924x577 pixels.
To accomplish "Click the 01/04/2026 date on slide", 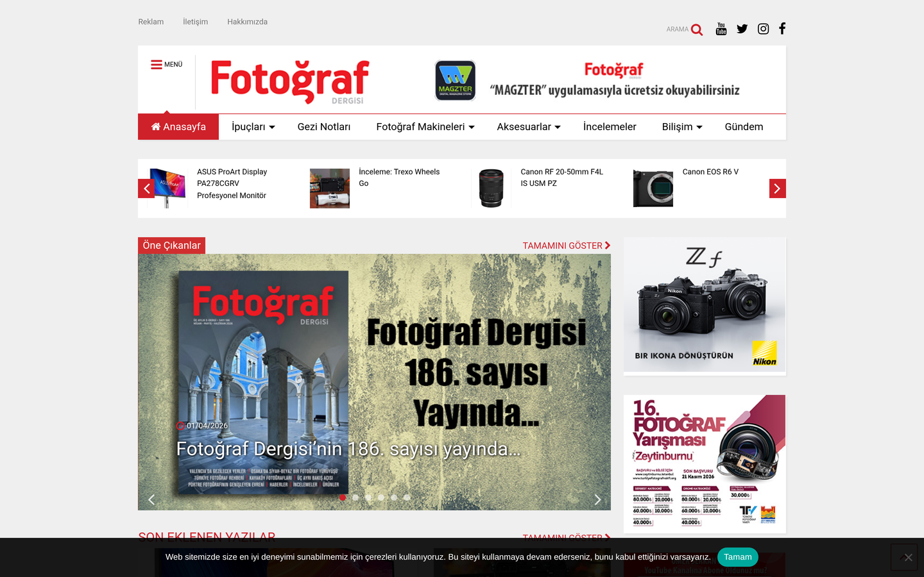I will pyautogui.click(x=207, y=426).
